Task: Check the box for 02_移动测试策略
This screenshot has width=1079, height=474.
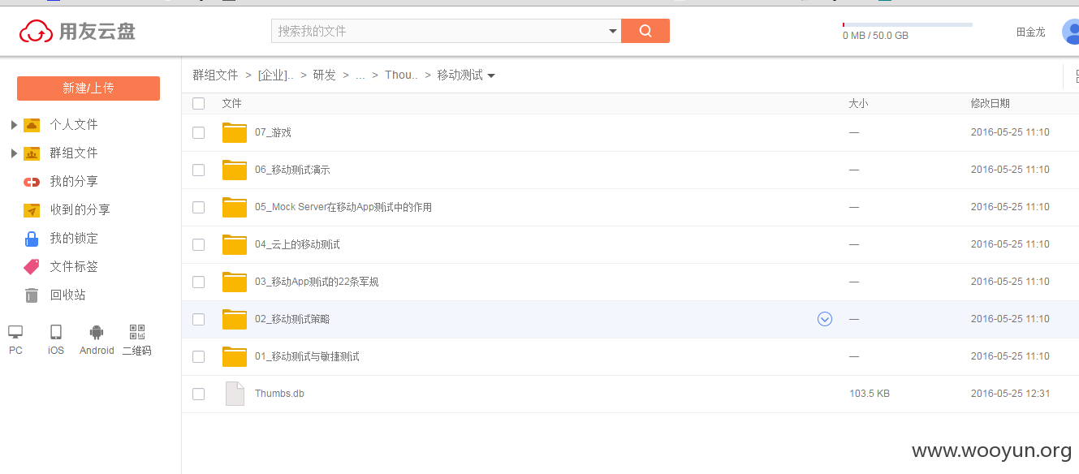Action: pos(199,319)
